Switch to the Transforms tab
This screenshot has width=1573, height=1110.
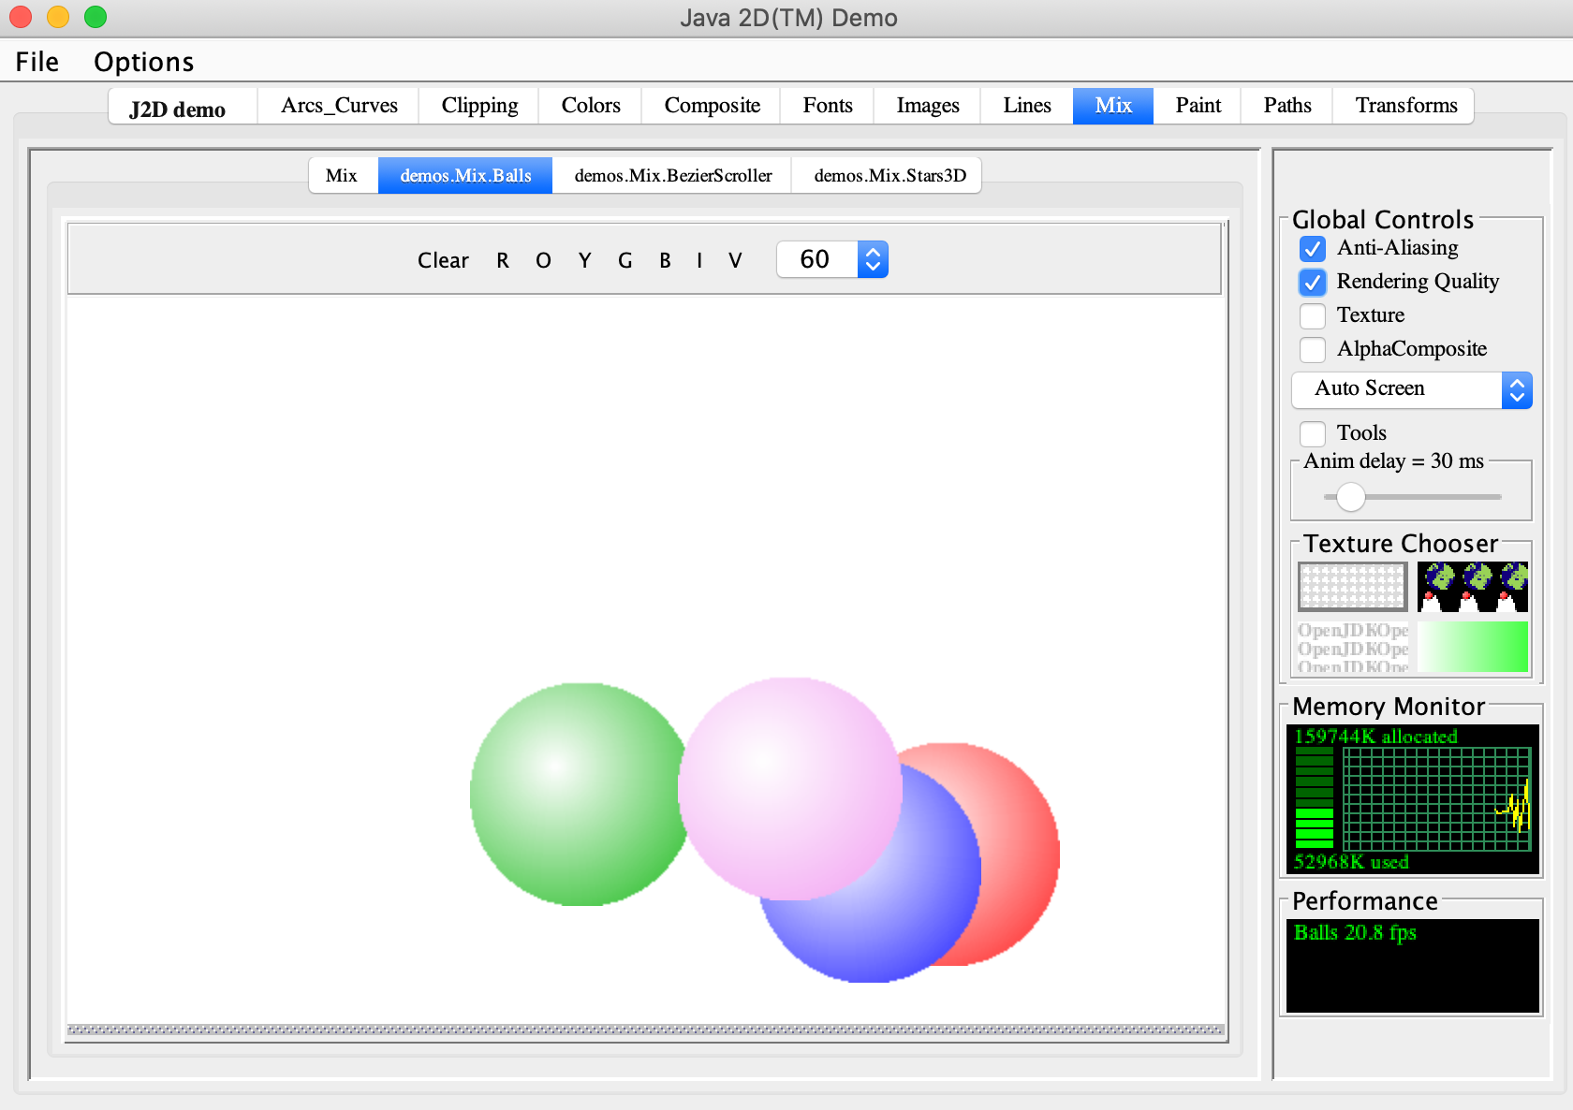[x=1405, y=106]
